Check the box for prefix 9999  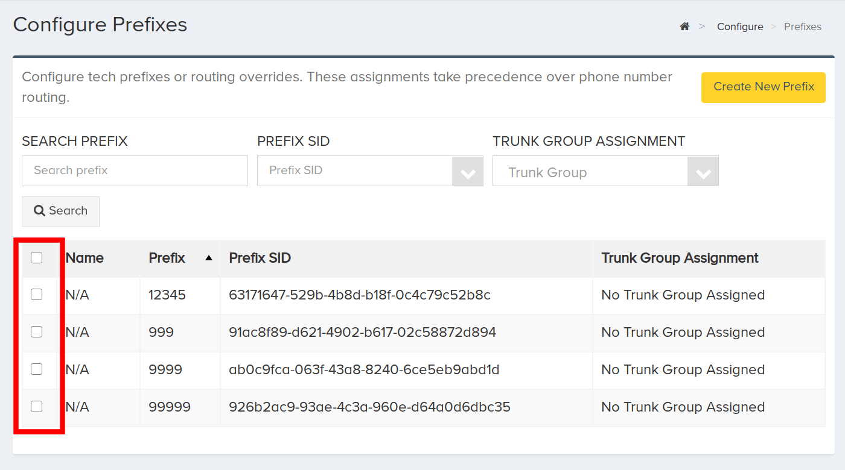[x=37, y=369]
